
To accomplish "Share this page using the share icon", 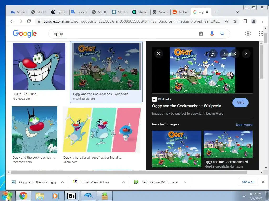I will pos(226,21).
